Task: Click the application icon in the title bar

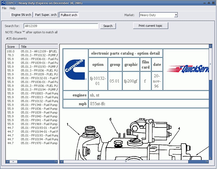Action: [x=3, y=3]
